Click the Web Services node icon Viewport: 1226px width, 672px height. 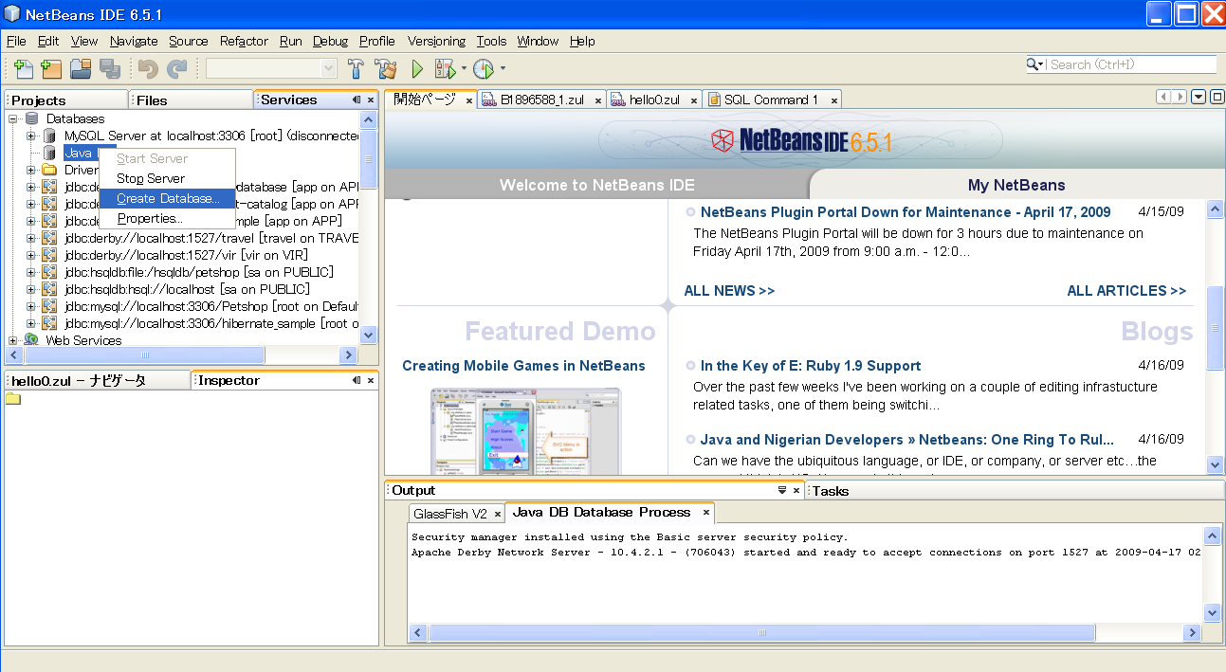point(32,340)
